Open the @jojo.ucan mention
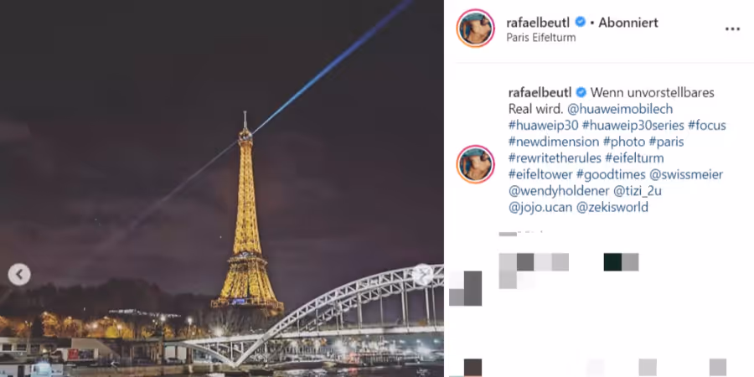 pyautogui.click(x=540, y=207)
